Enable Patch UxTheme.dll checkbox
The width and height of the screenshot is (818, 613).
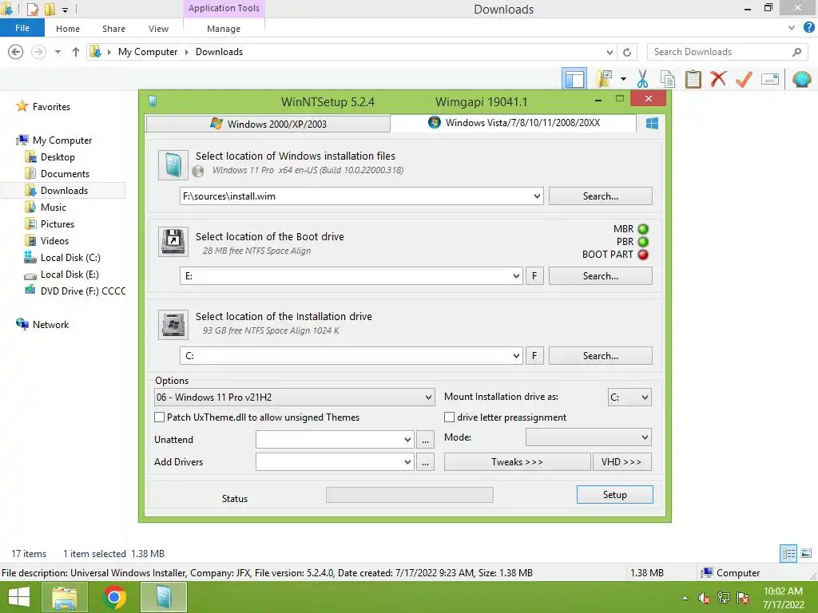[159, 417]
